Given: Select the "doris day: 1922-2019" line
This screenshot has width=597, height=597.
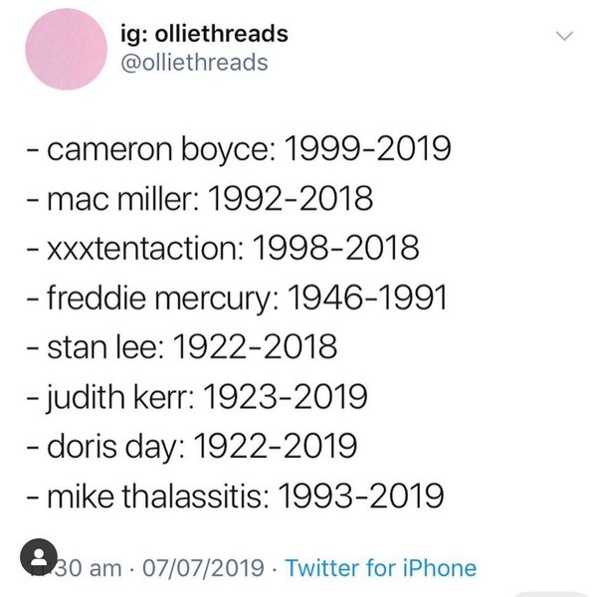Looking at the screenshot, I should coord(191,447).
